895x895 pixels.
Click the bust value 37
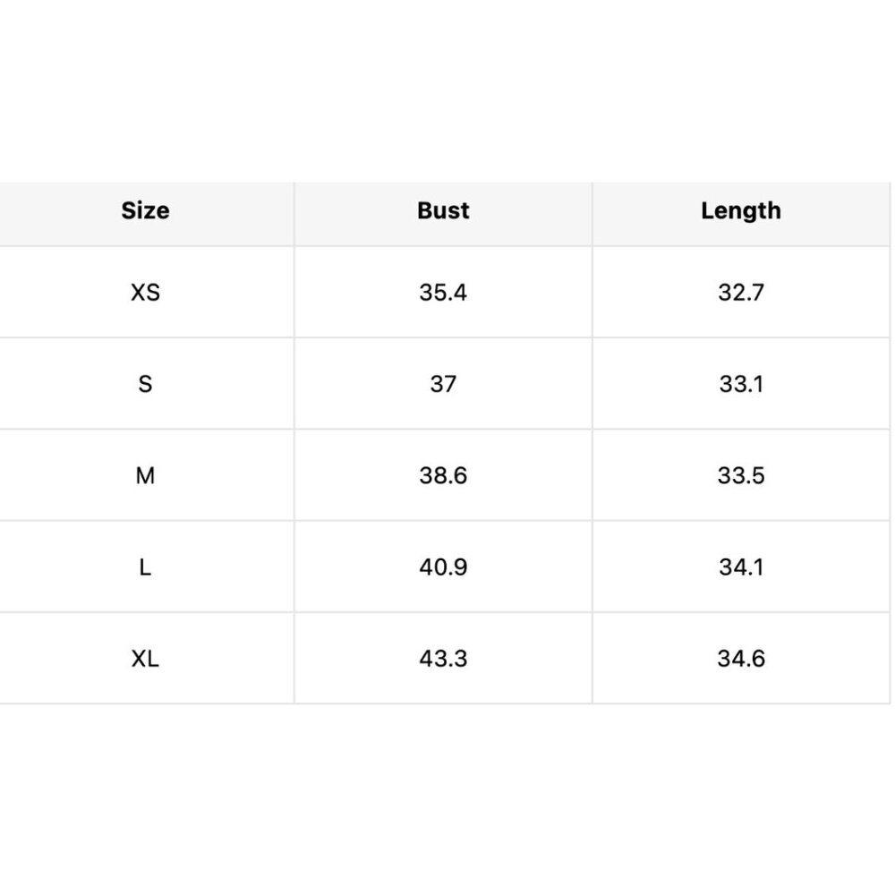(x=443, y=384)
